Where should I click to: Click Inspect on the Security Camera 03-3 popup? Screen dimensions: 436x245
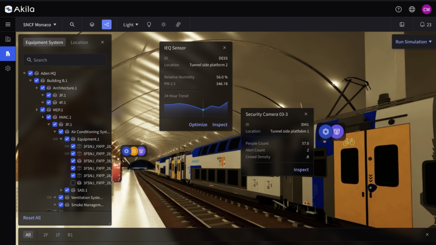click(301, 169)
